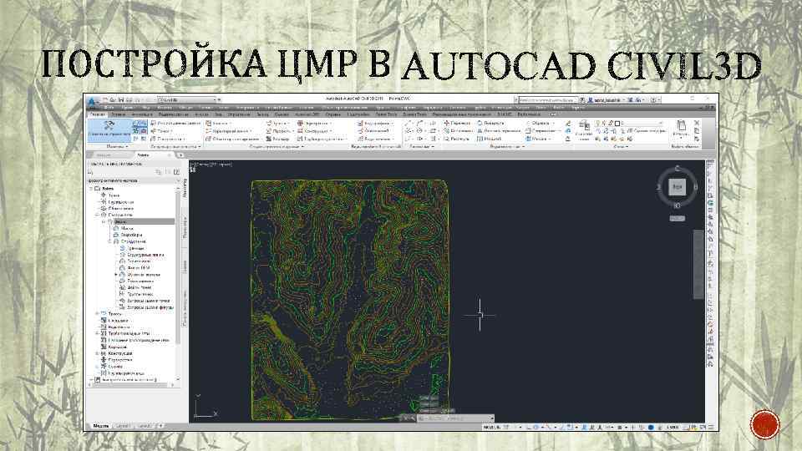Image resolution: width=802 pixels, height=451 pixels.
Task: Open the Civil 3D workspace dropdown
Action: tap(187, 99)
